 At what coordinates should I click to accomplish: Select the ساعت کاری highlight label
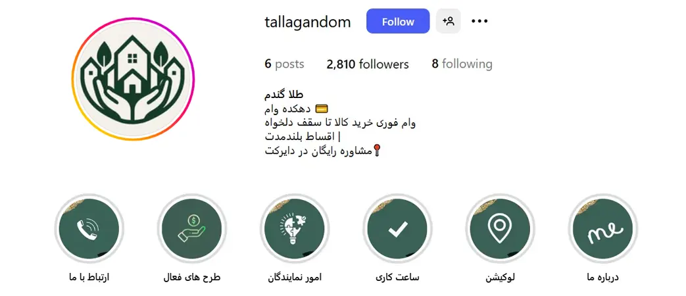pyautogui.click(x=397, y=278)
